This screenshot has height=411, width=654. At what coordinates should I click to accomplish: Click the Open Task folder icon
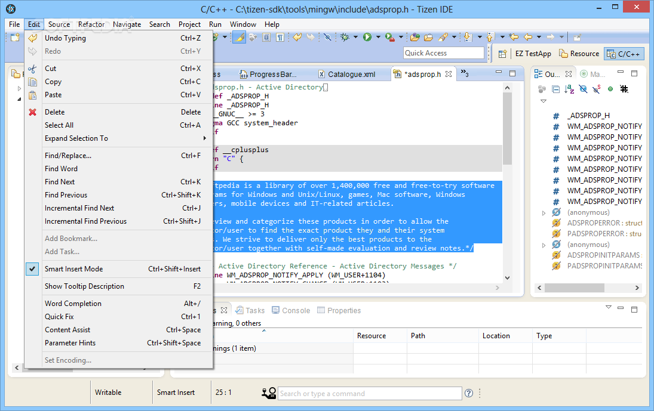(428, 38)
